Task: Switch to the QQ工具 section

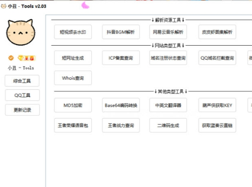Action: point(22,95)
